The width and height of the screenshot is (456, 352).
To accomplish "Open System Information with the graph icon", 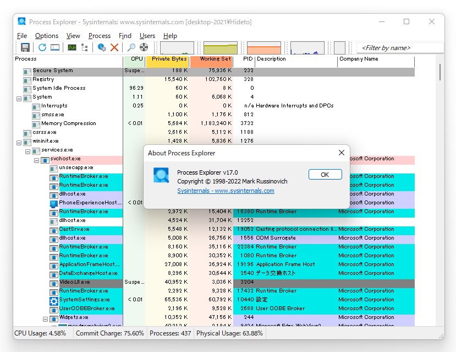I will [72, 47].
